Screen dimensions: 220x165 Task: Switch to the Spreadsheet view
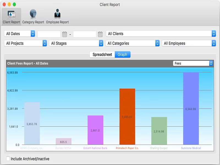click(102, 54)
